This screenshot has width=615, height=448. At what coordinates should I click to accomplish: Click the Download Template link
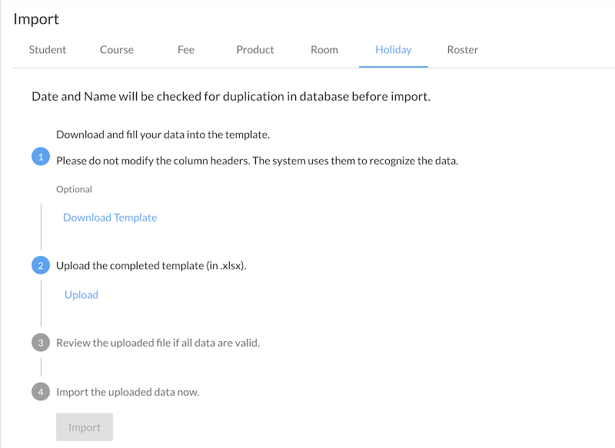pos(110,217)
